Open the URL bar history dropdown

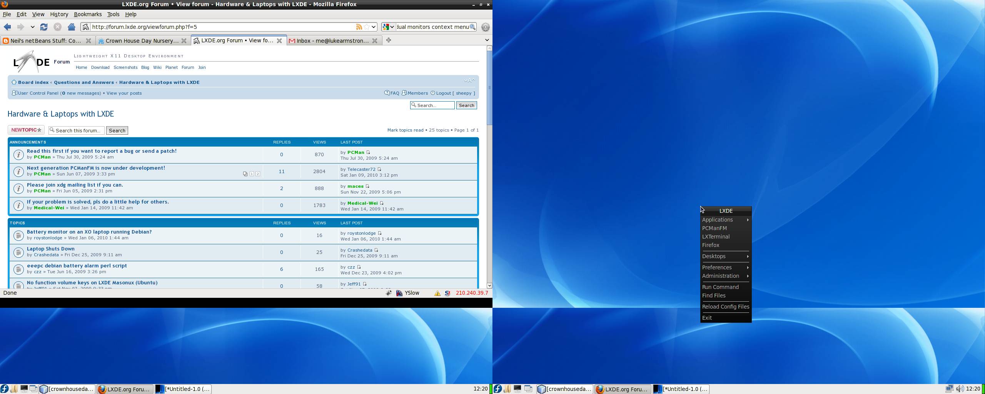tap(374, 27)
